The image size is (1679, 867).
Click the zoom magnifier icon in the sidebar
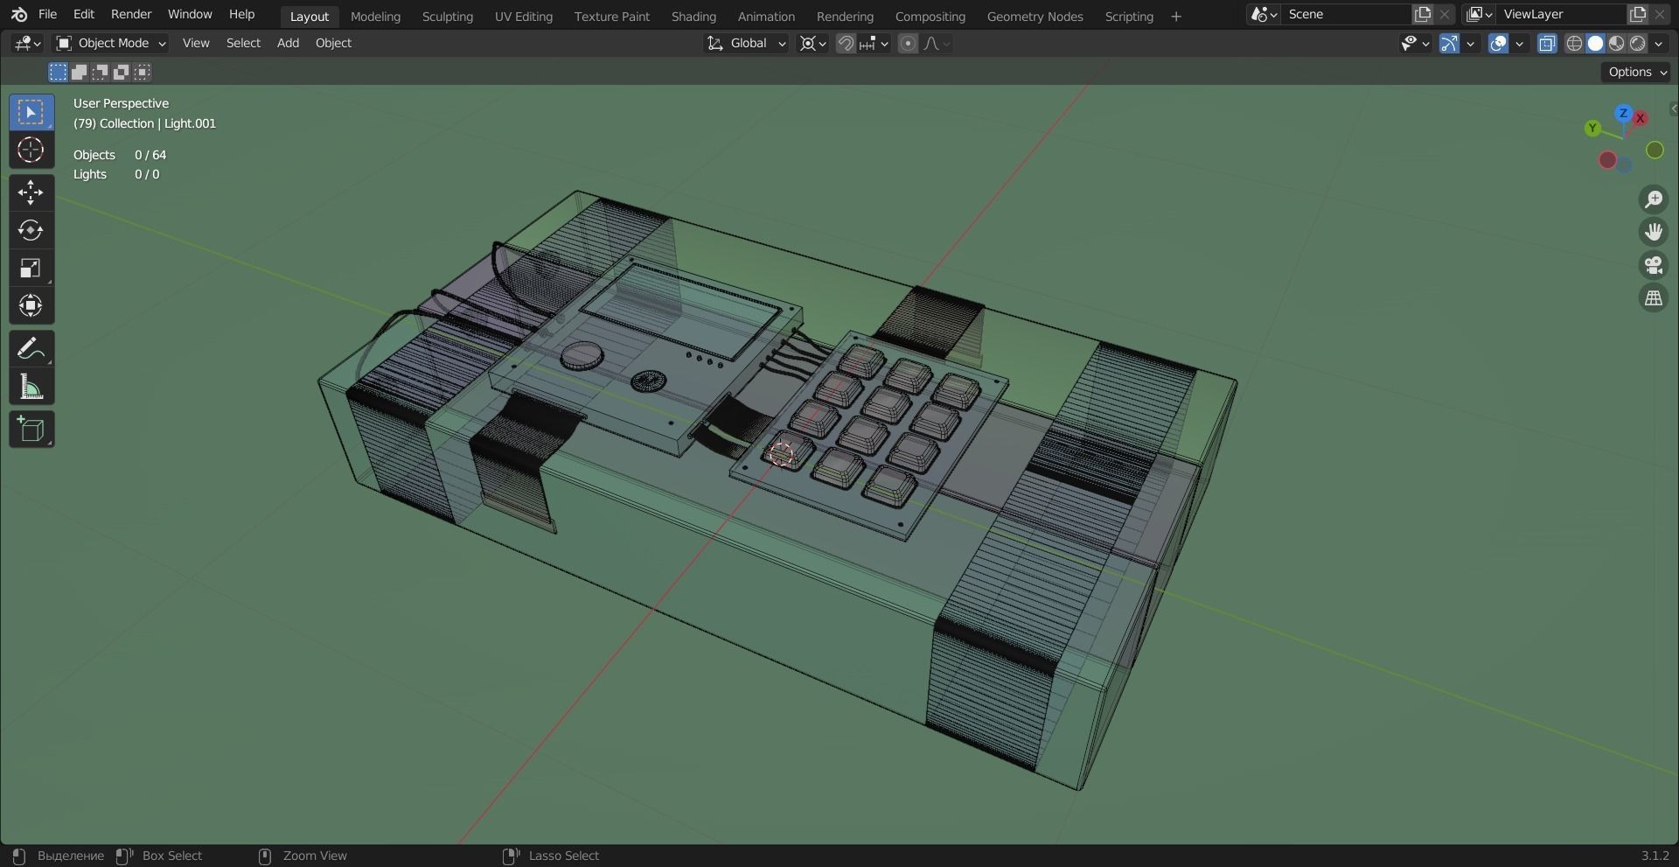click(1653, 199)
